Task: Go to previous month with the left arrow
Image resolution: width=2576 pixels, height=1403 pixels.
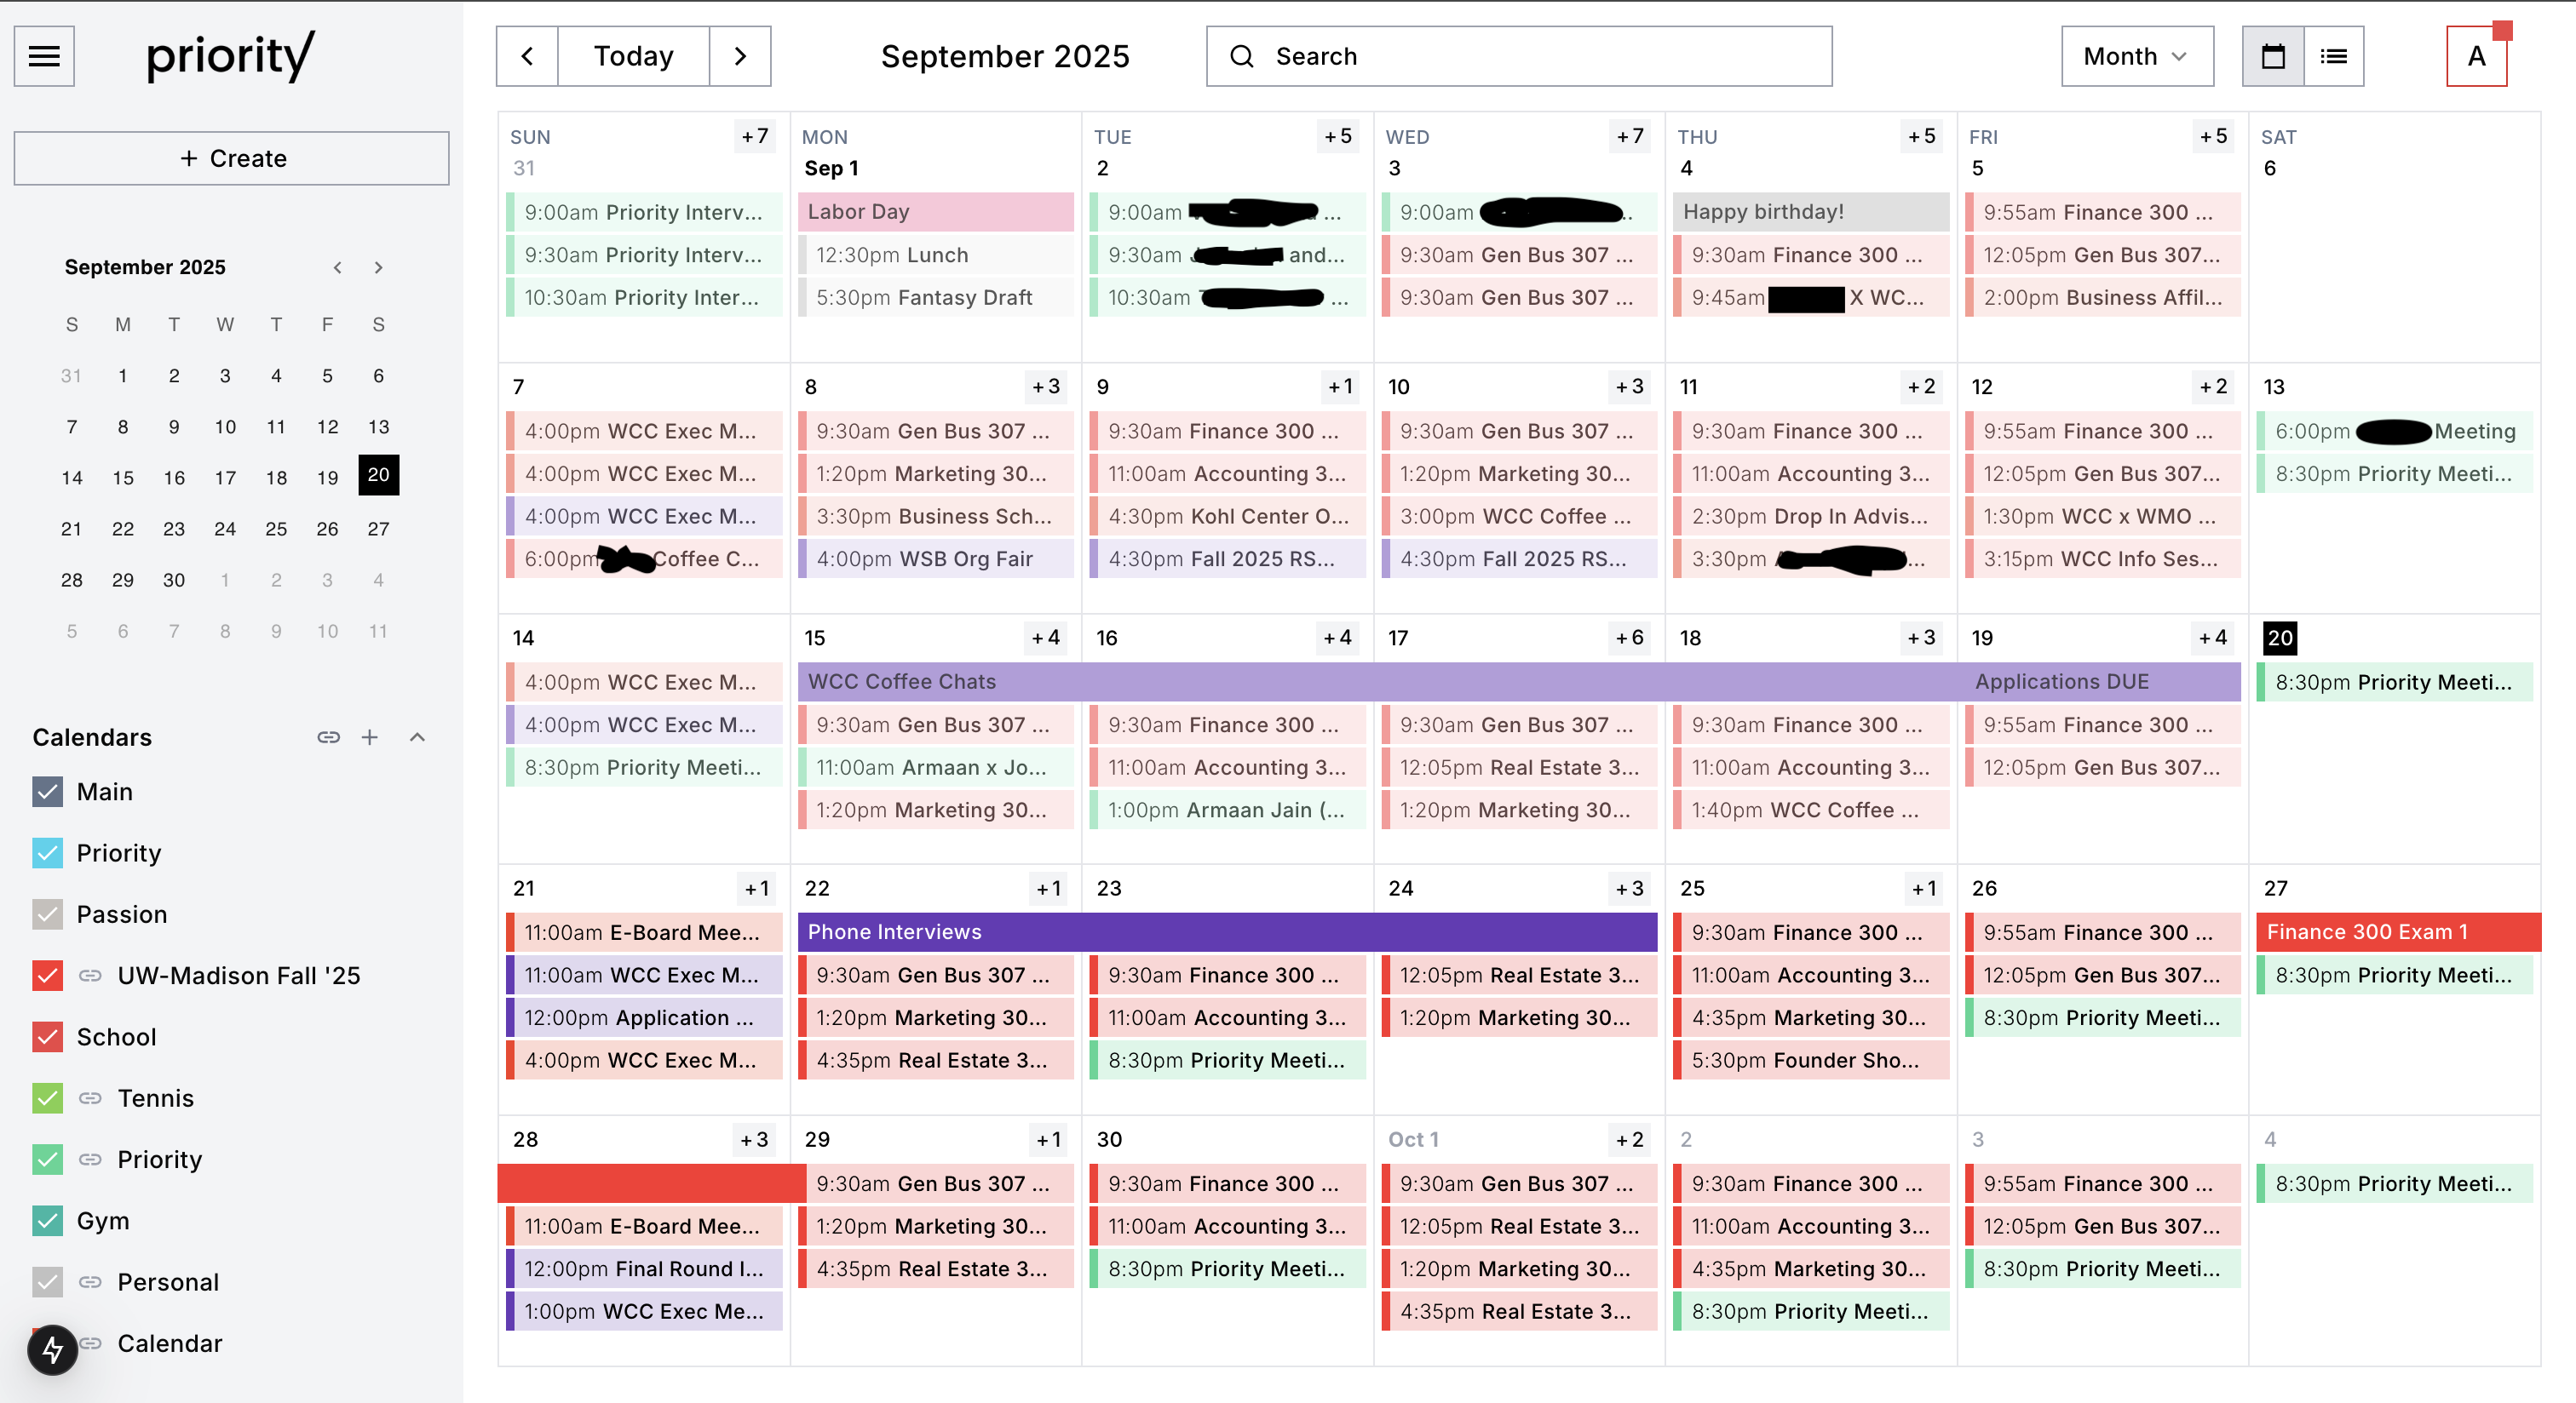Action: click(527, 56)
